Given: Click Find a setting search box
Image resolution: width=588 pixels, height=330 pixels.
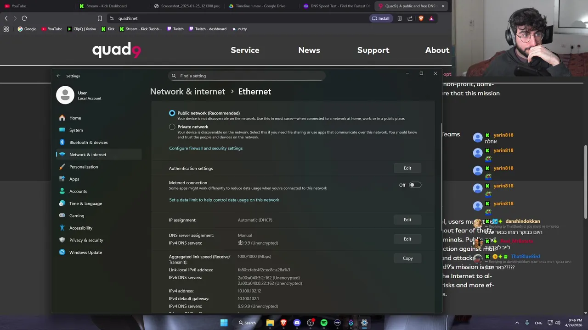Looking at the screenshot, I should pyautogui.click(x=247, y=76).
